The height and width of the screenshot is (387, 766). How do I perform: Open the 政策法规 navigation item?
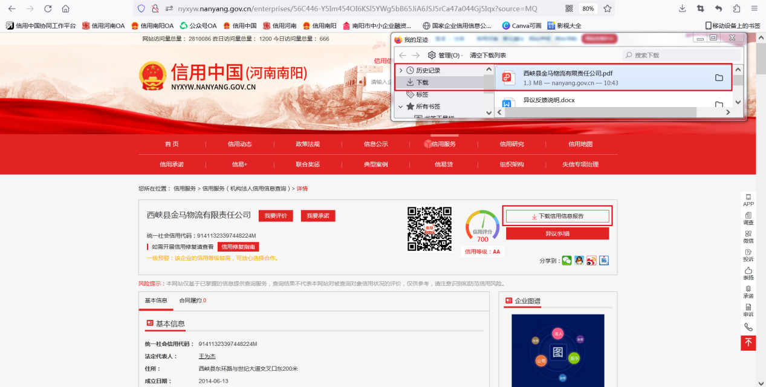(x=307, y=144)
